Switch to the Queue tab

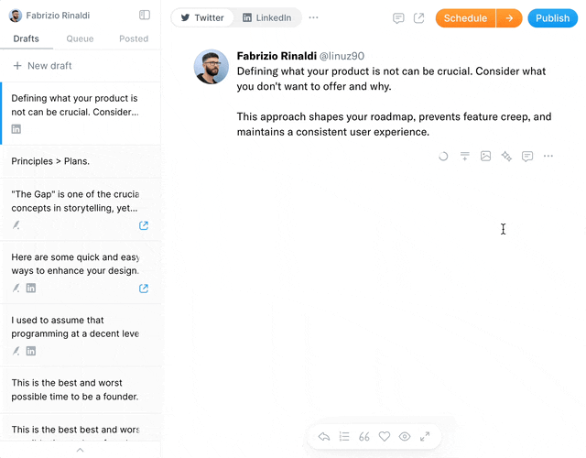80,38
